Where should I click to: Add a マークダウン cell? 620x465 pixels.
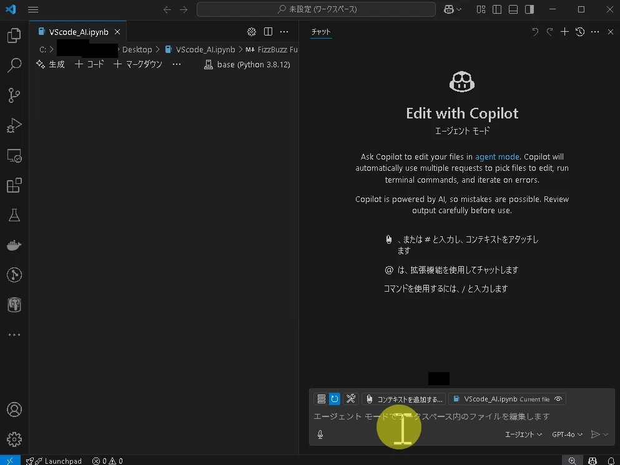[x=138, y=64]
